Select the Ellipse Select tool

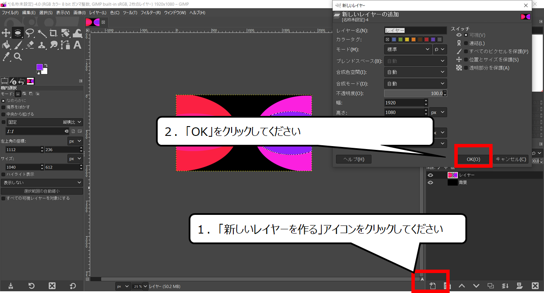pyautogui.click(x=18, y=33)
